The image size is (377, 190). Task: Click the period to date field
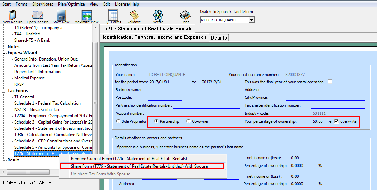(x=220, y=82)
